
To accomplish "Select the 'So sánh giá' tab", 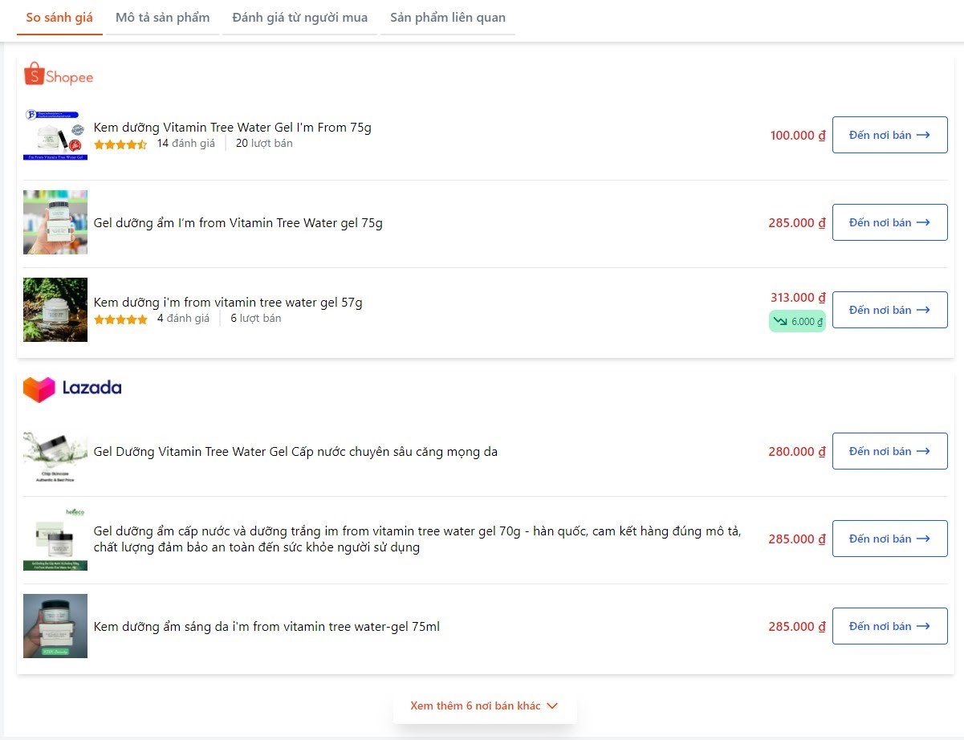I will (59, 18).
